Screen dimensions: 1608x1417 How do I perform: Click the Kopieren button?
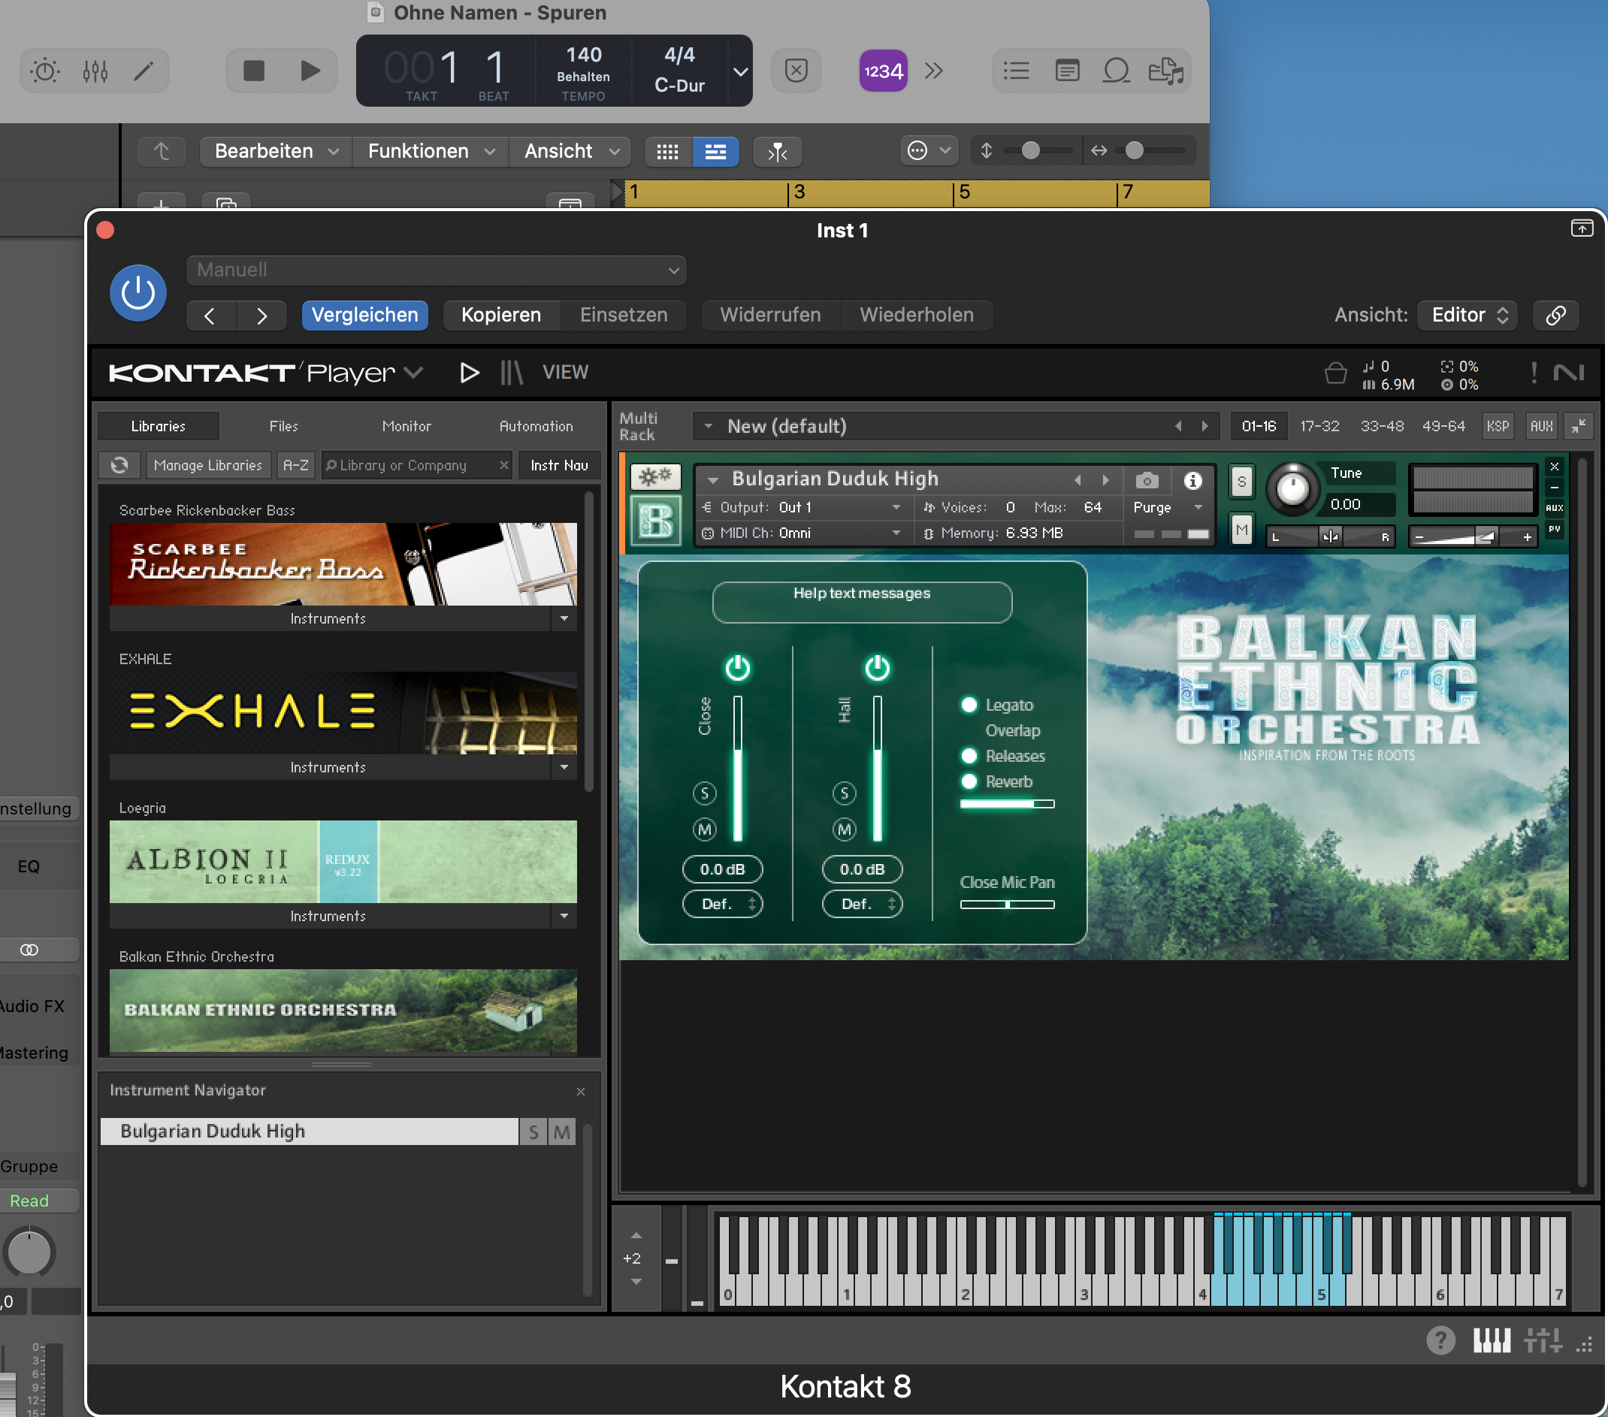click(x=501, y=316)
